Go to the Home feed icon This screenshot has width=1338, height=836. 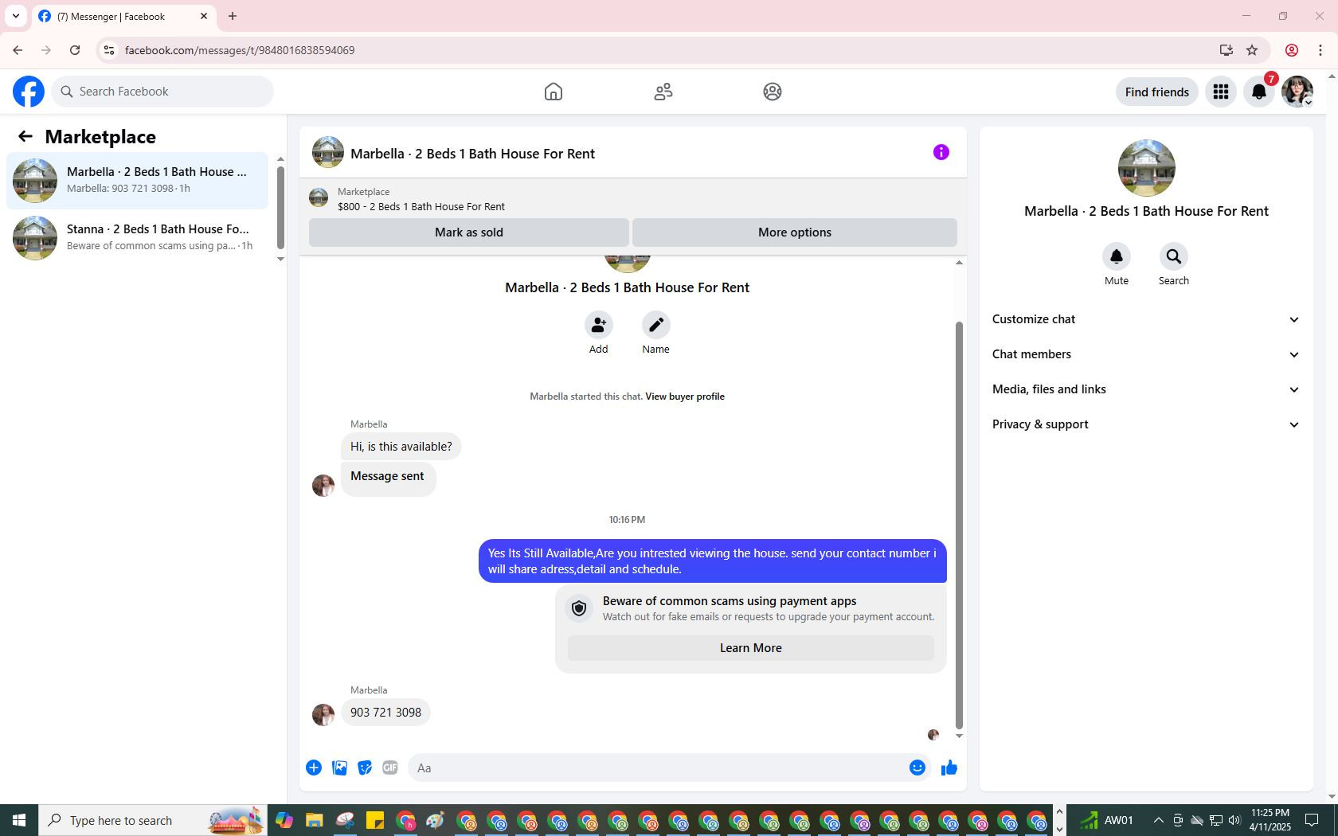pyautogui.click(x=554, y=92)
